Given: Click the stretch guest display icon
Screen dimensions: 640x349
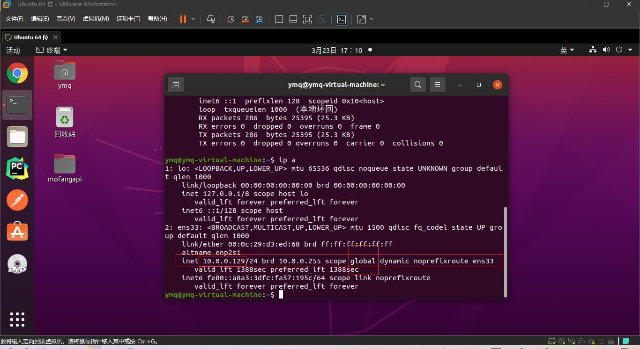Looking at the screenshot, I should pos(362,19).
